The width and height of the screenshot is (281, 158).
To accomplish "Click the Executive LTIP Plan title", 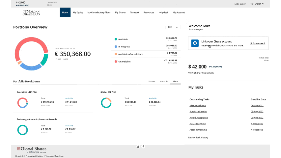I will [27, 92].
